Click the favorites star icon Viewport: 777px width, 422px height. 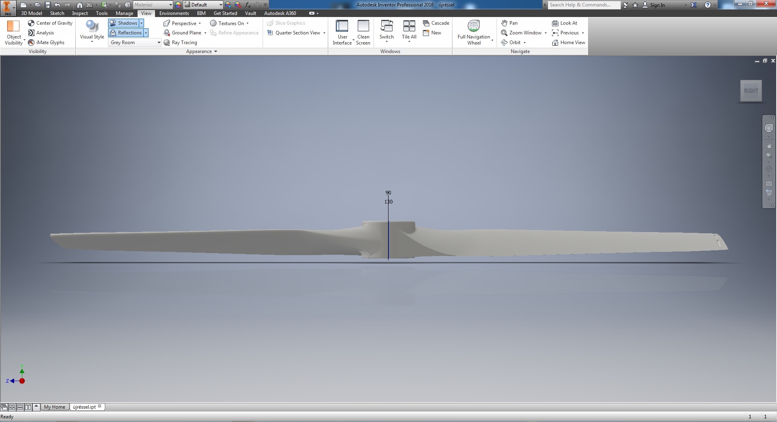tap(635, 5)
